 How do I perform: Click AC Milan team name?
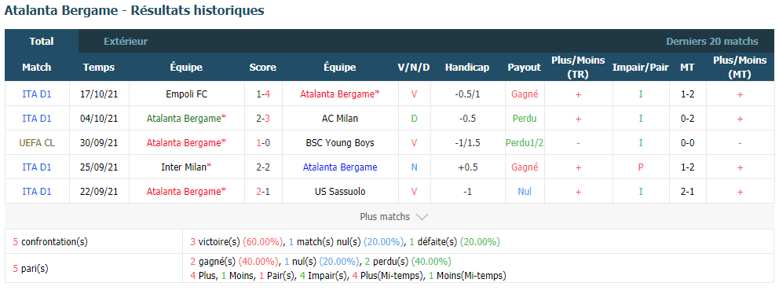coord(340,119)
